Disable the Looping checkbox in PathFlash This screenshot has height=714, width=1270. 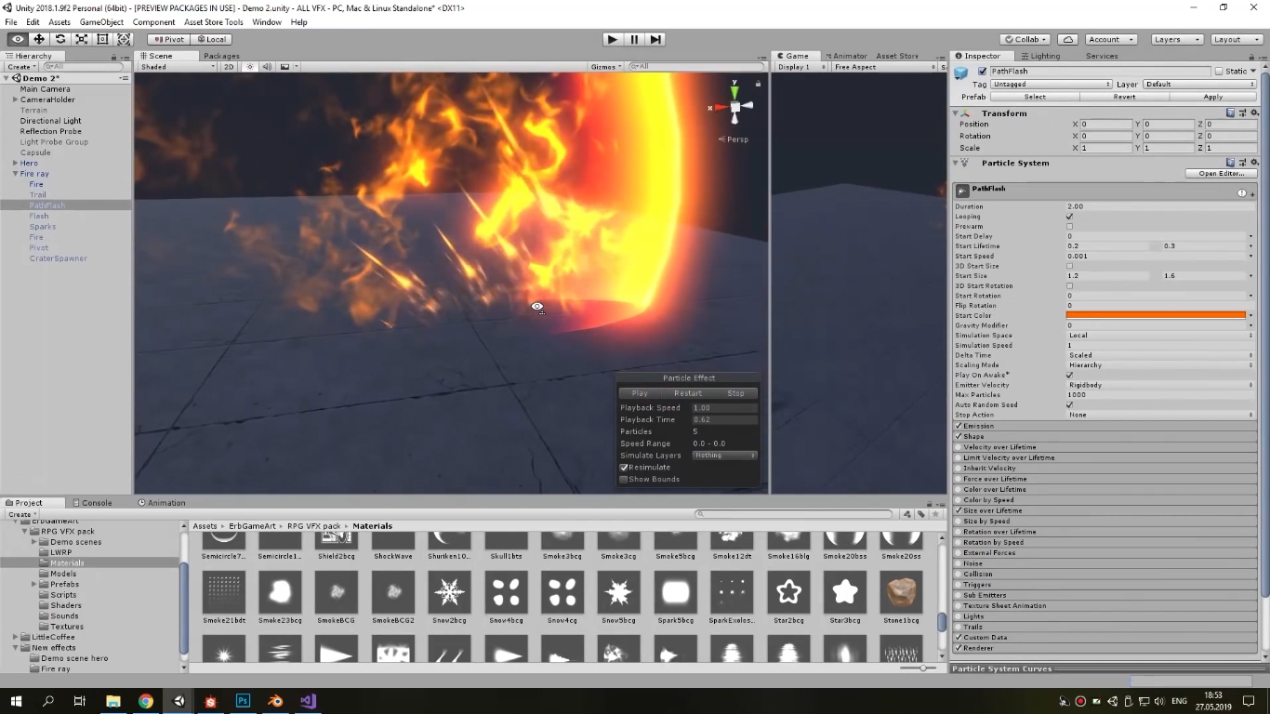(x=1069, y=216)
